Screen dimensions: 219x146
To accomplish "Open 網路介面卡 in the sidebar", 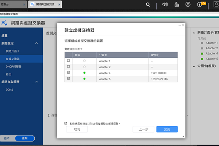I will (12, 51).
